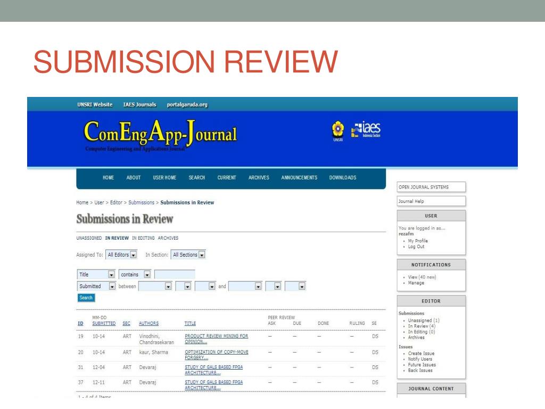Screen dimensions: 545x409
Task: Click User in the breadcrumb
Action: pyautogui.click(x=99, y=202)
